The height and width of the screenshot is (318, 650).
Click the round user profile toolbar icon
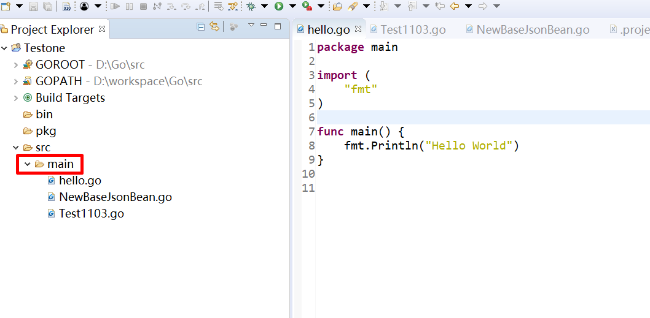pos(84,6)
